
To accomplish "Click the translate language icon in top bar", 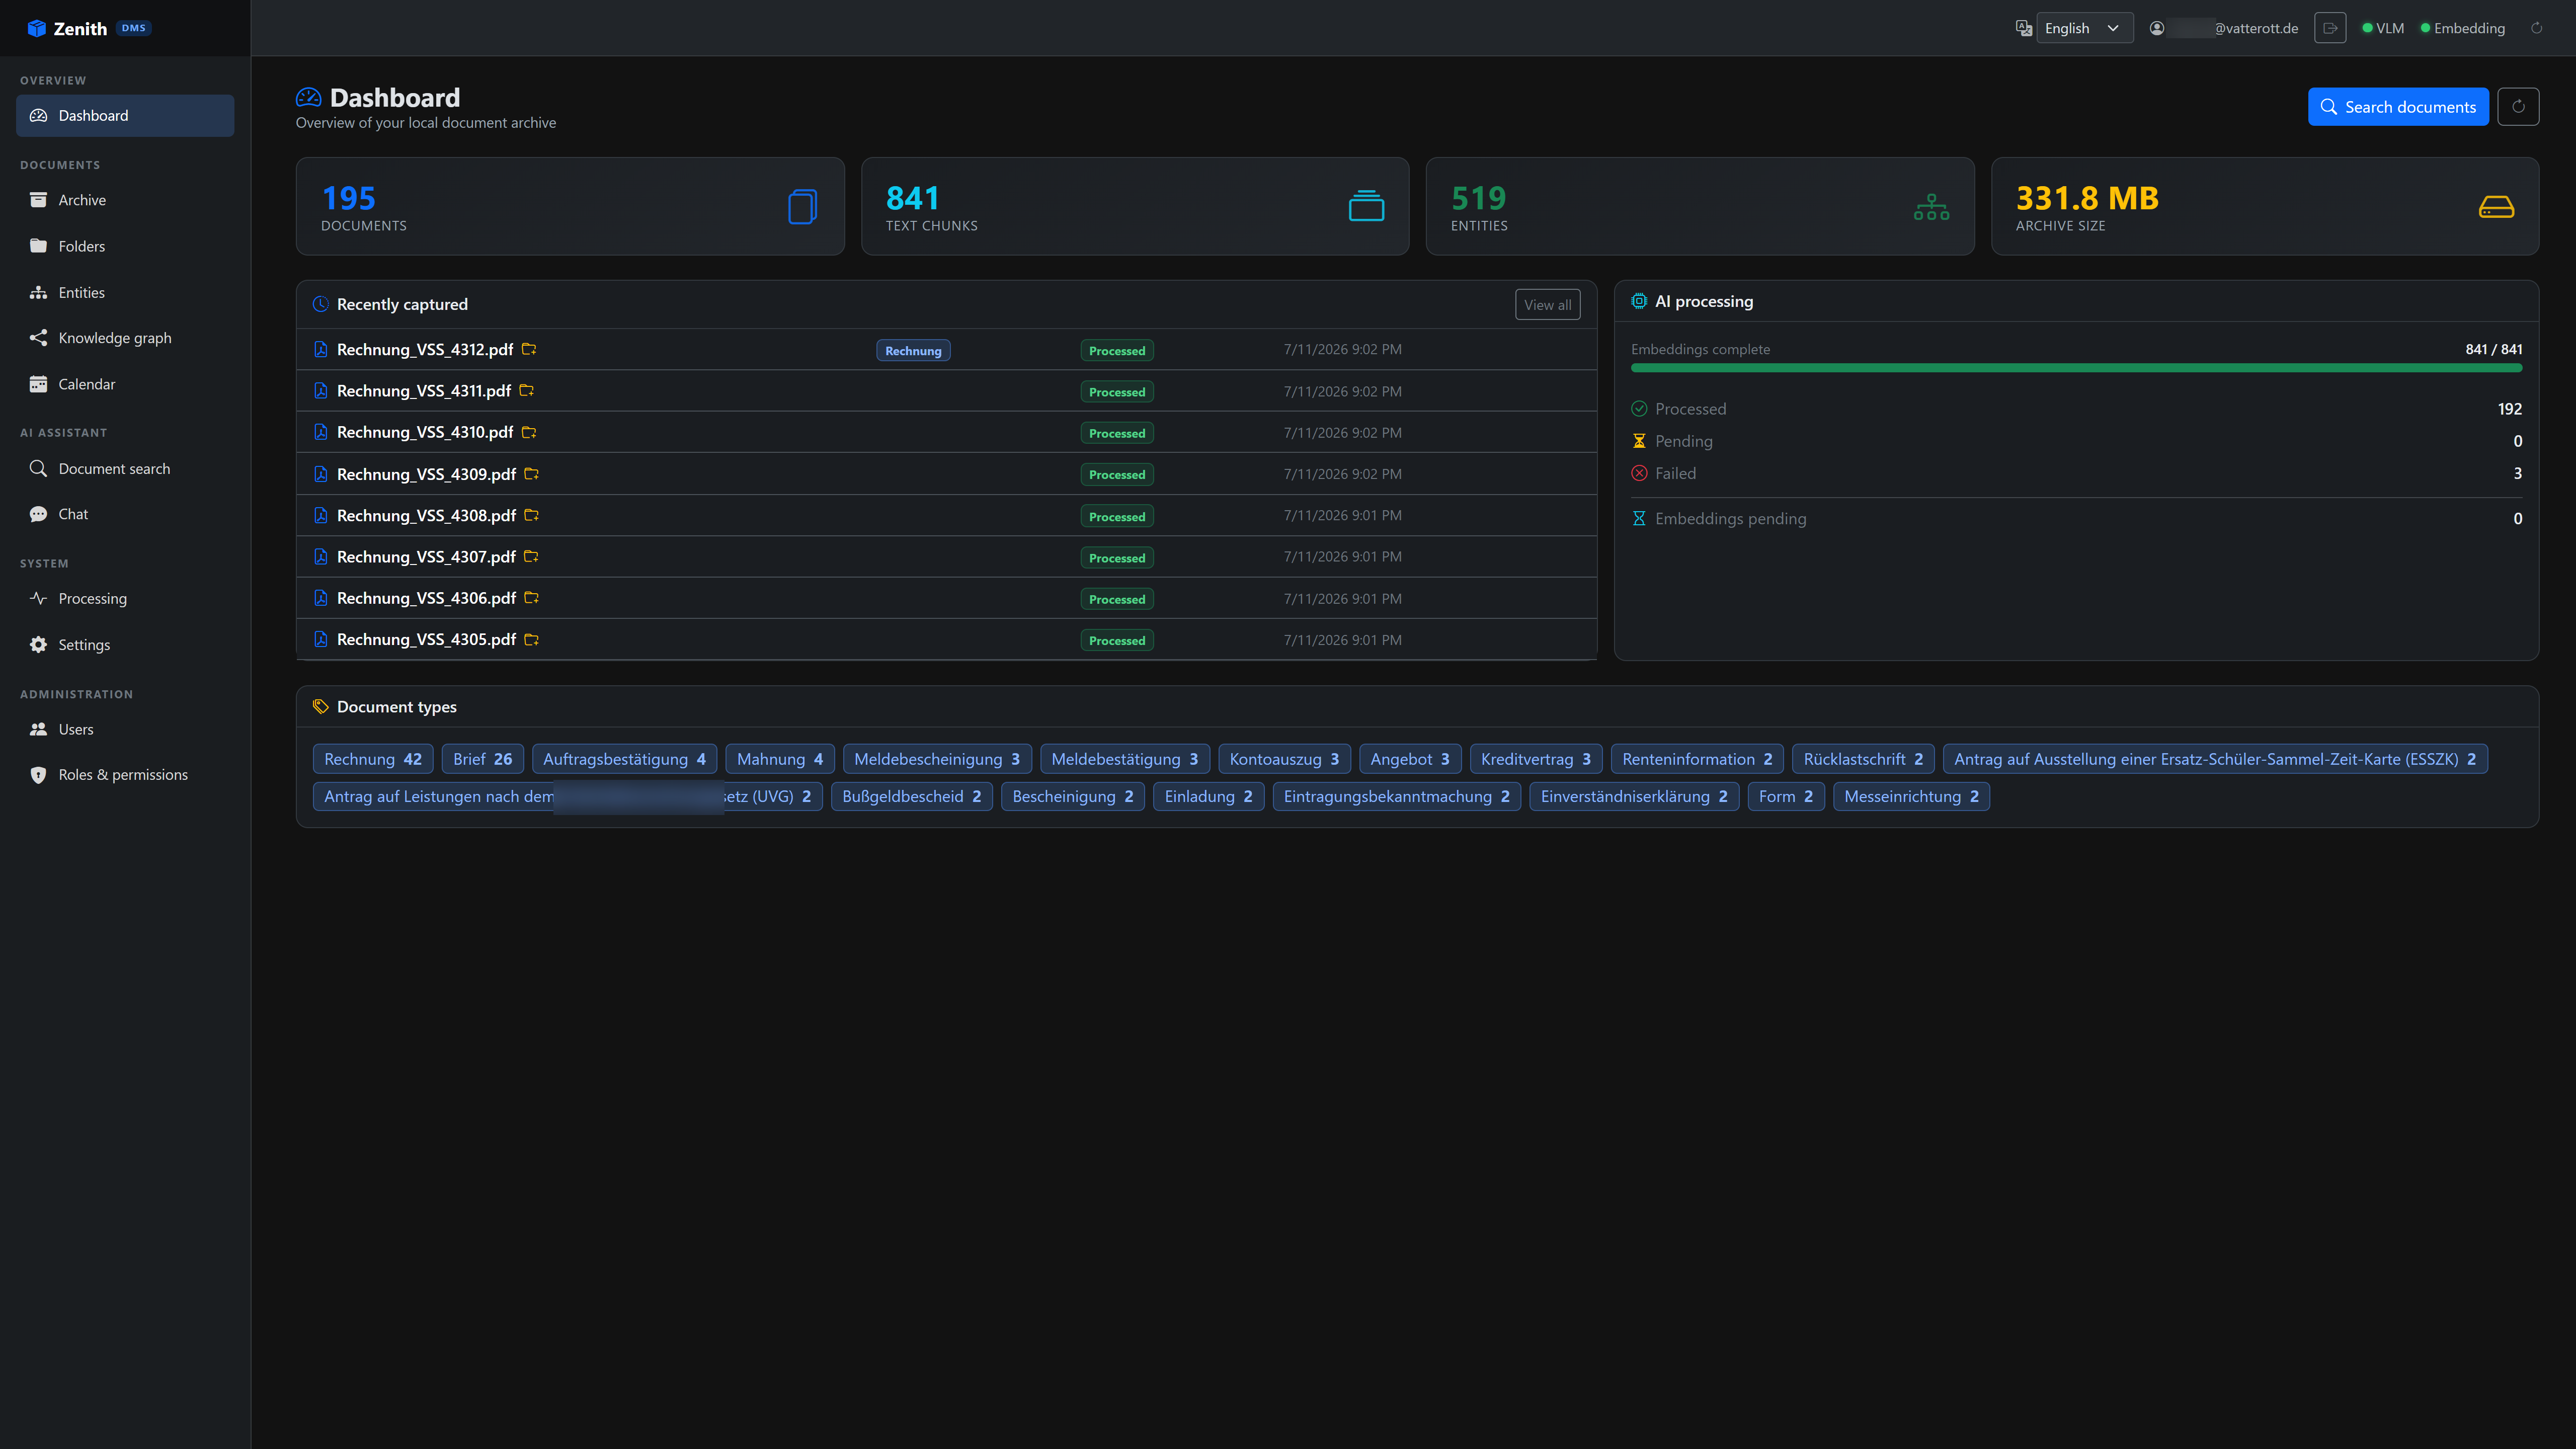I will pyautogui.click(x=2023, y=28).
